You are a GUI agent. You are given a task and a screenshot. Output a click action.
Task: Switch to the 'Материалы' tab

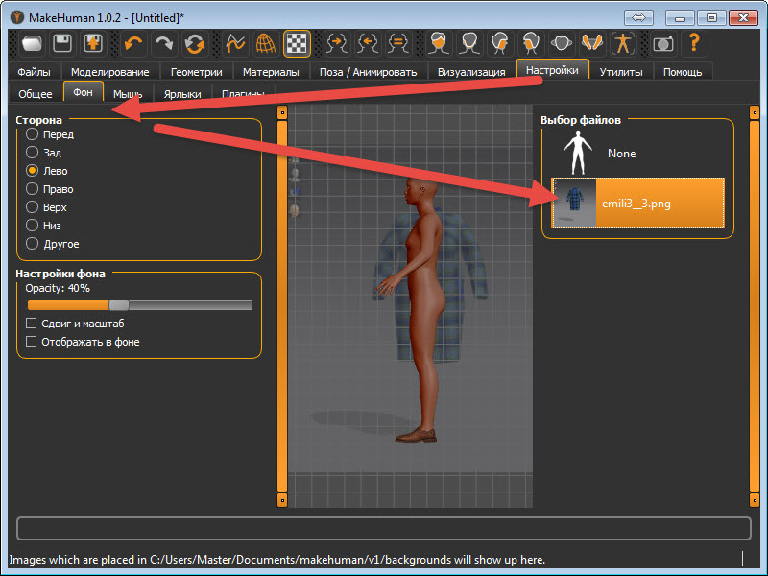270,72
